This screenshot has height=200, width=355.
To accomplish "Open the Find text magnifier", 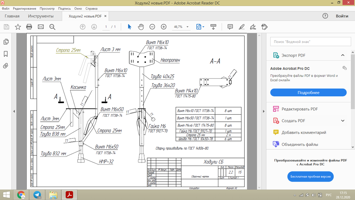I will pos(52,27).
